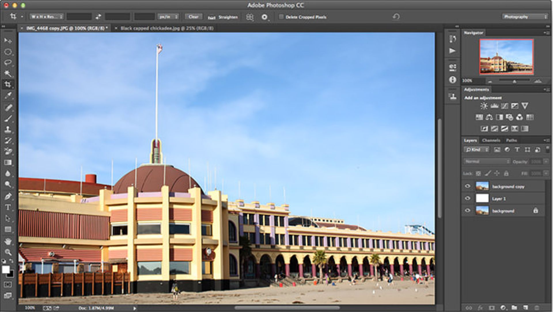The image size is (553, 312).
Task: Click the Clear button
Action: (193, 17)
